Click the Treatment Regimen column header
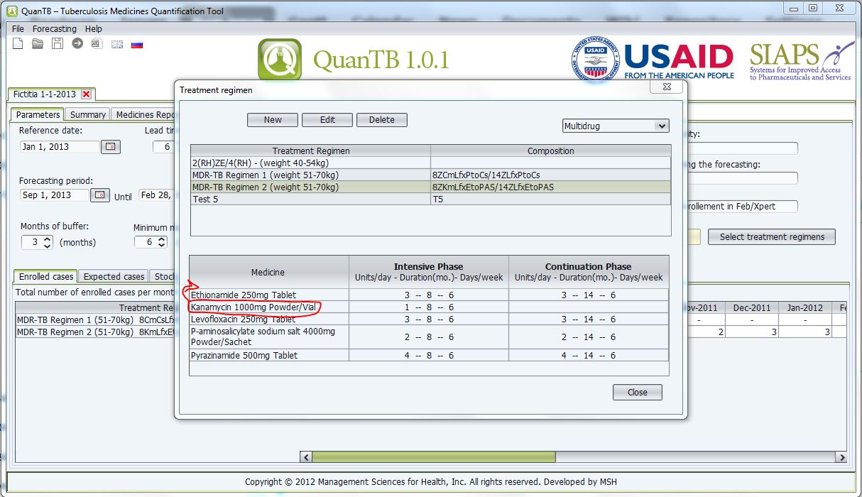 (x=311, y=151)
